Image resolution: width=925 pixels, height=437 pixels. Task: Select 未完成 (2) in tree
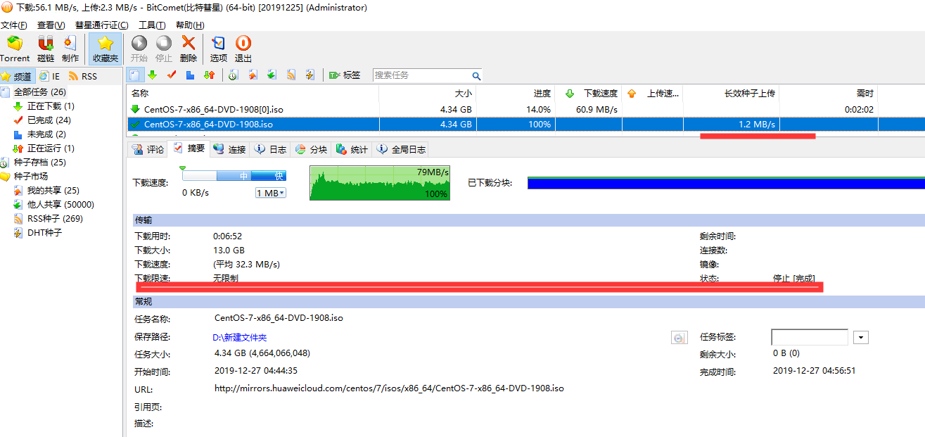coord(46,134)
